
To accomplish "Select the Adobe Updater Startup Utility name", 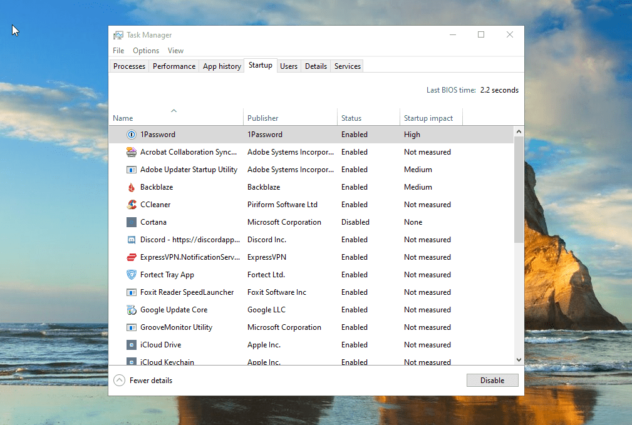I will 189,170.
